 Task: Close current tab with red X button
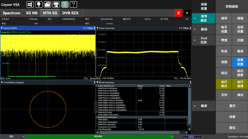click(x=179, y=13)
